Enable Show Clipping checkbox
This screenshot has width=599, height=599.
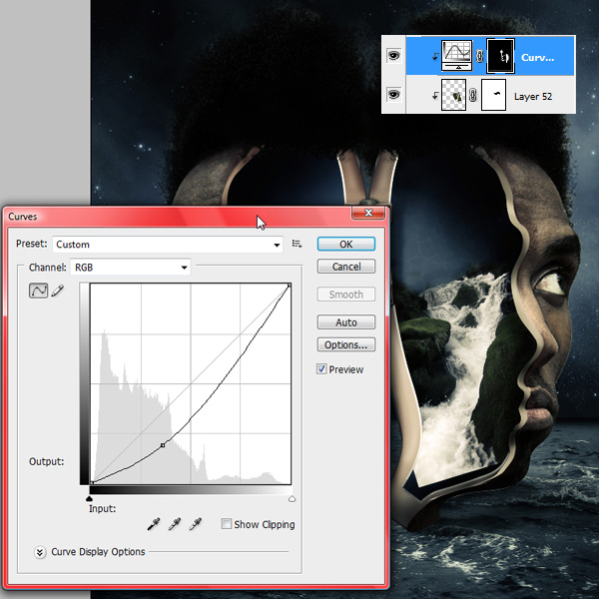point(227,524)
